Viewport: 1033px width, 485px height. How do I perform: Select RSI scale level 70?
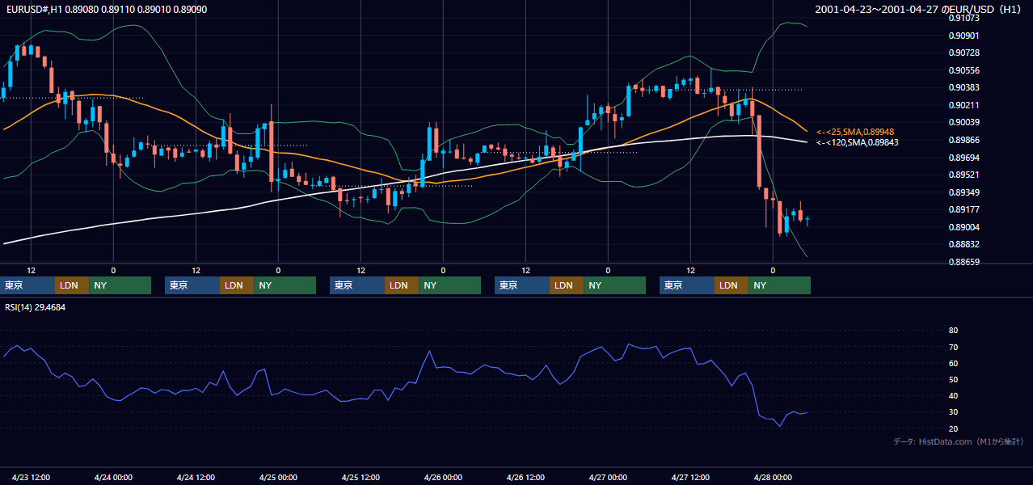953,347
